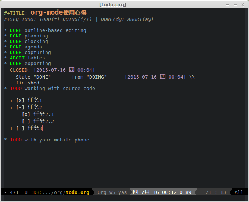Click the org-mode使用心得 title text
This screenshot has width=249, height=202.
(58, 12)
